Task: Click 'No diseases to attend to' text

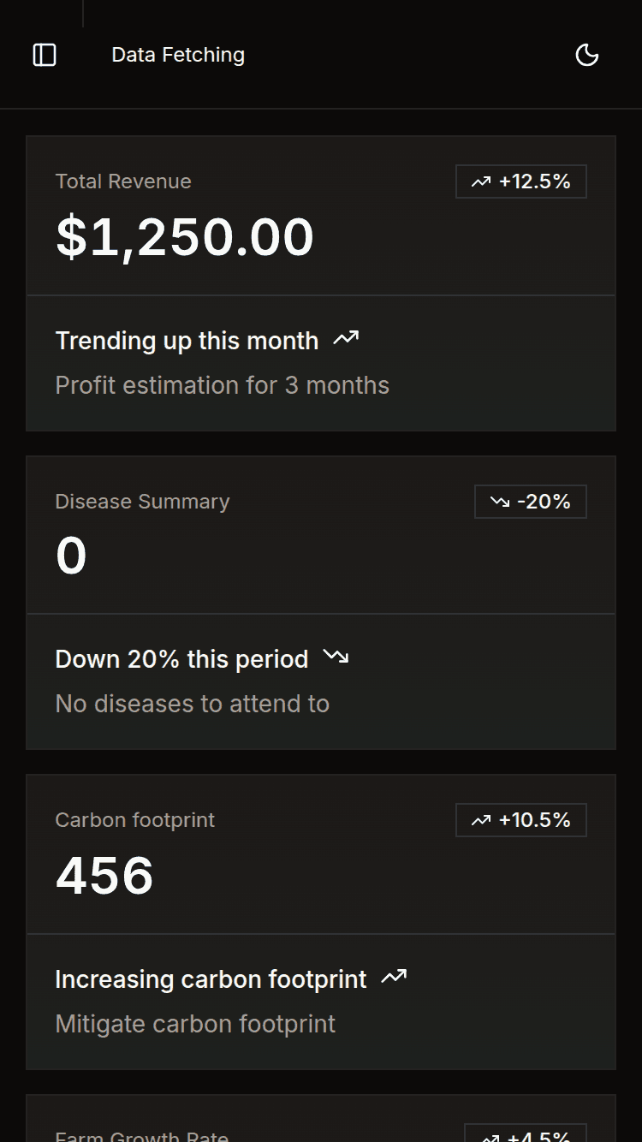Action: 192,704
